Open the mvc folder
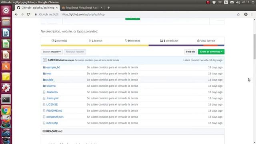The height and width of the screenshot is (144, 256). pos(49,74)
